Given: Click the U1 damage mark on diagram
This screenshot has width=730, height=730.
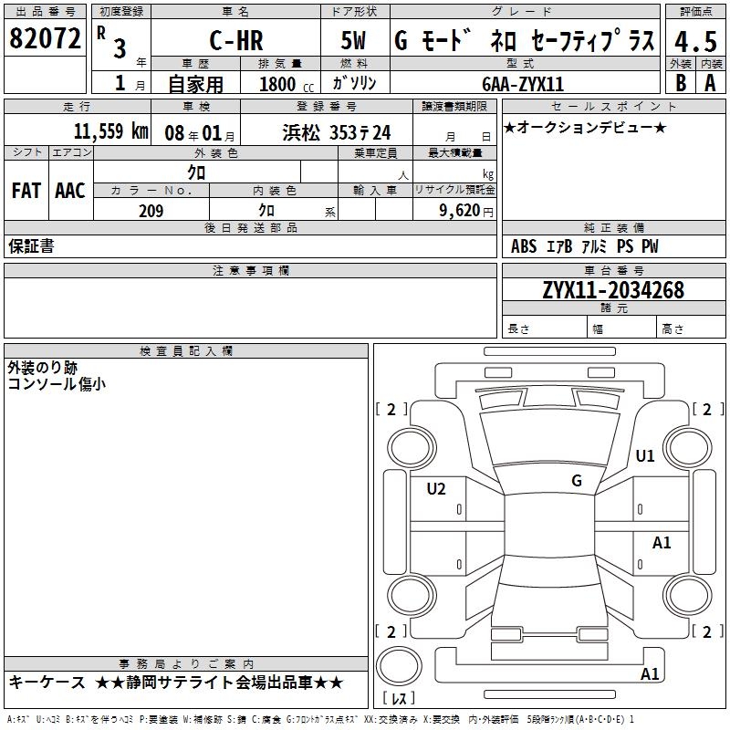Looking at the screenshot, I should pos(645,455).
